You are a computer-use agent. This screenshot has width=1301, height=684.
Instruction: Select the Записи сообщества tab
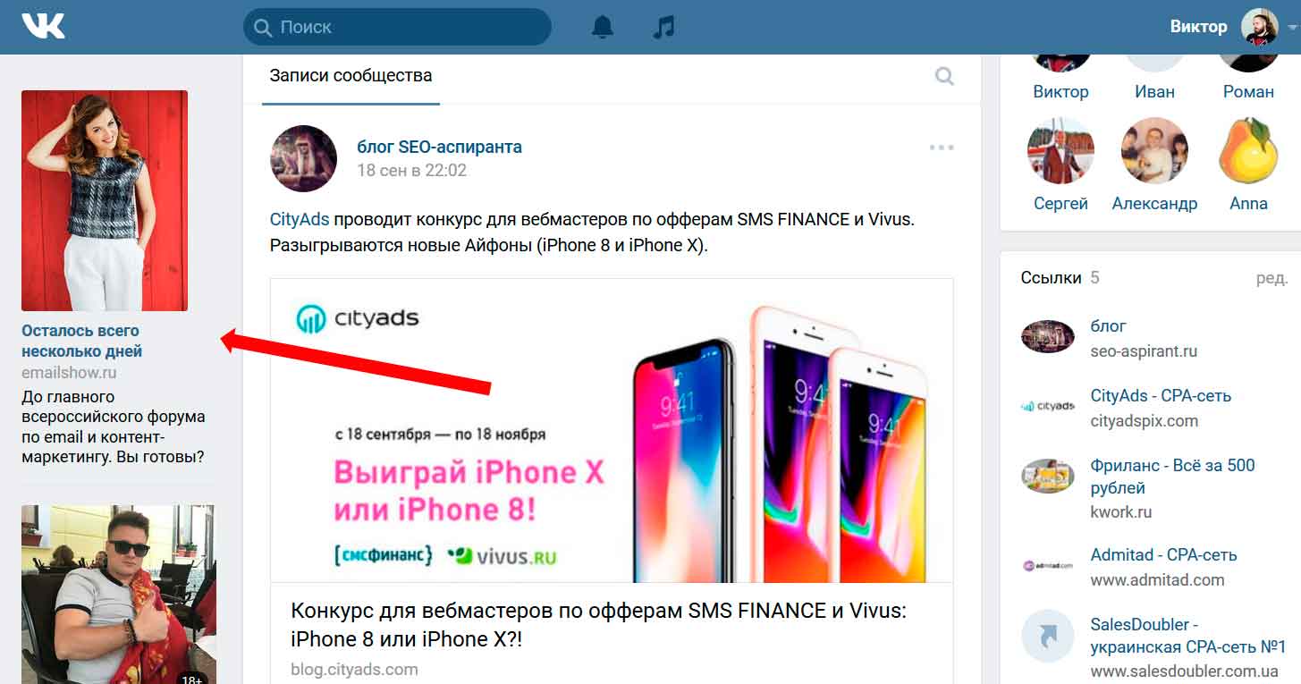click(x=351, y=76)
